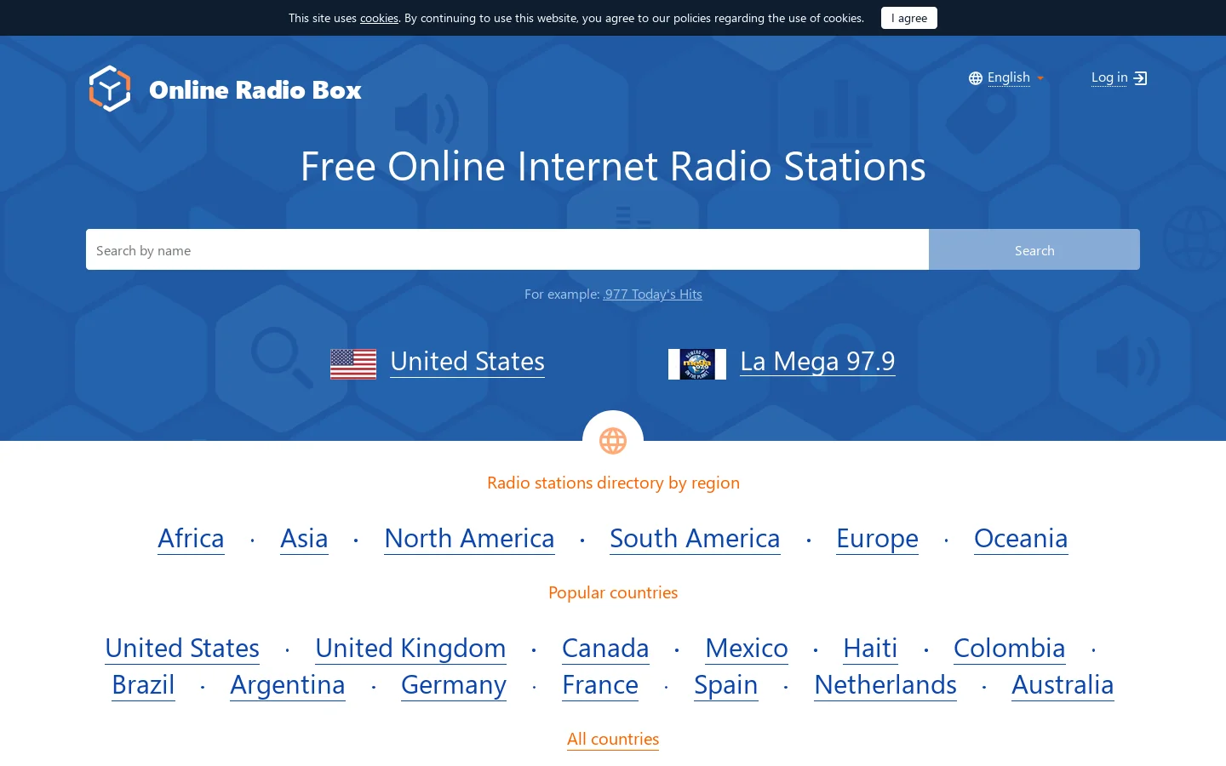Image resolution: width=1226 pixels, height=766 pixels.
Task: Browse the Europe region
Action: [x=877, y=538]
